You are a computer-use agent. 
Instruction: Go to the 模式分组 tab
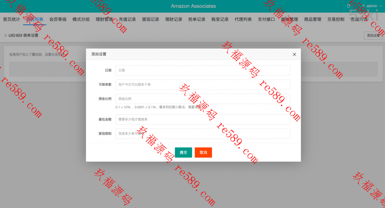tap(81, 19)
